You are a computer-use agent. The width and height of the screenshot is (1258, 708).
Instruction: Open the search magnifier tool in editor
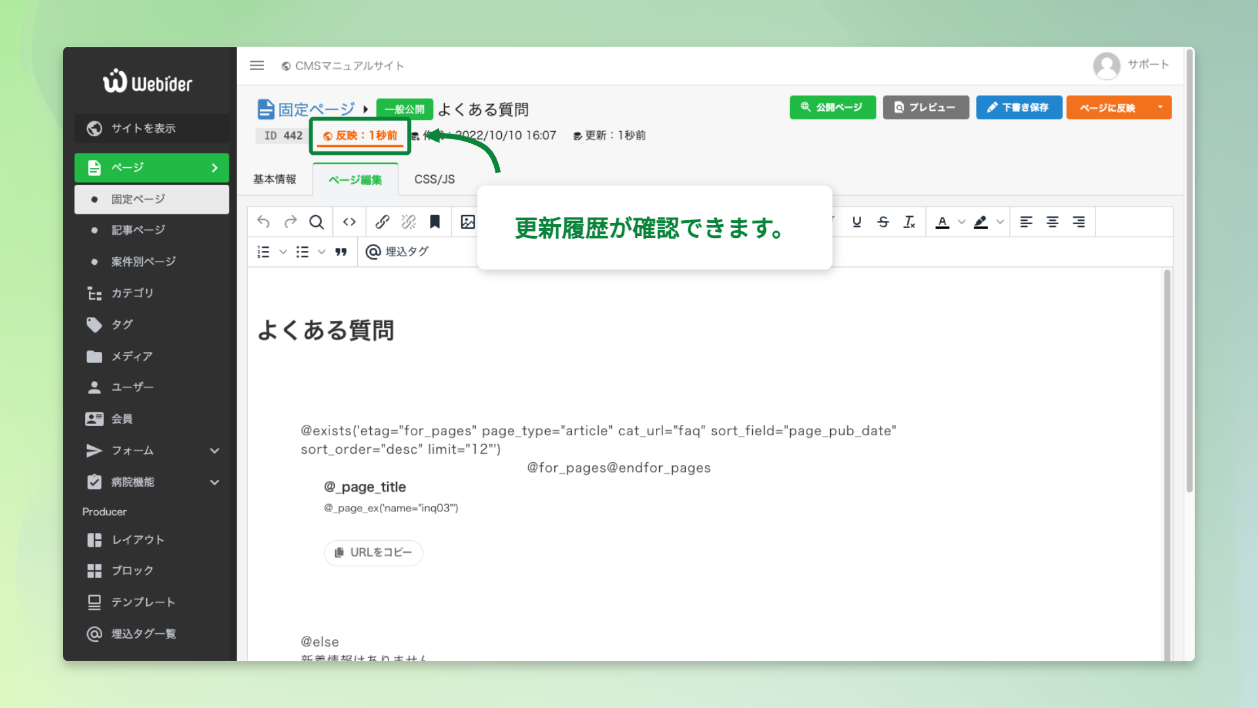pos(316,222)
